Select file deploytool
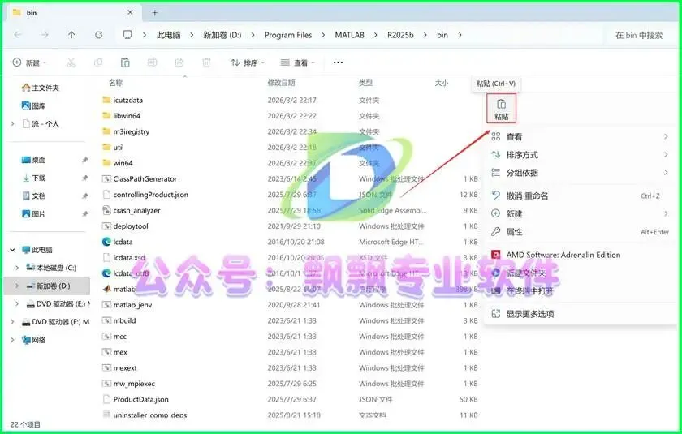The width and height of the screenshot is (682, 434). (x=131, y=226)
